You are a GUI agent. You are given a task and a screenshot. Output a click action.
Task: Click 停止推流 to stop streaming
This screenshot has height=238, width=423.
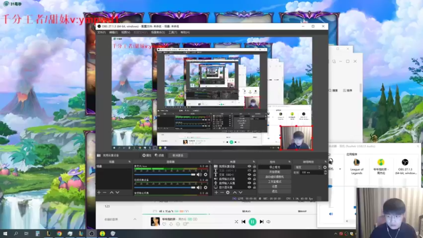[274, 167]
